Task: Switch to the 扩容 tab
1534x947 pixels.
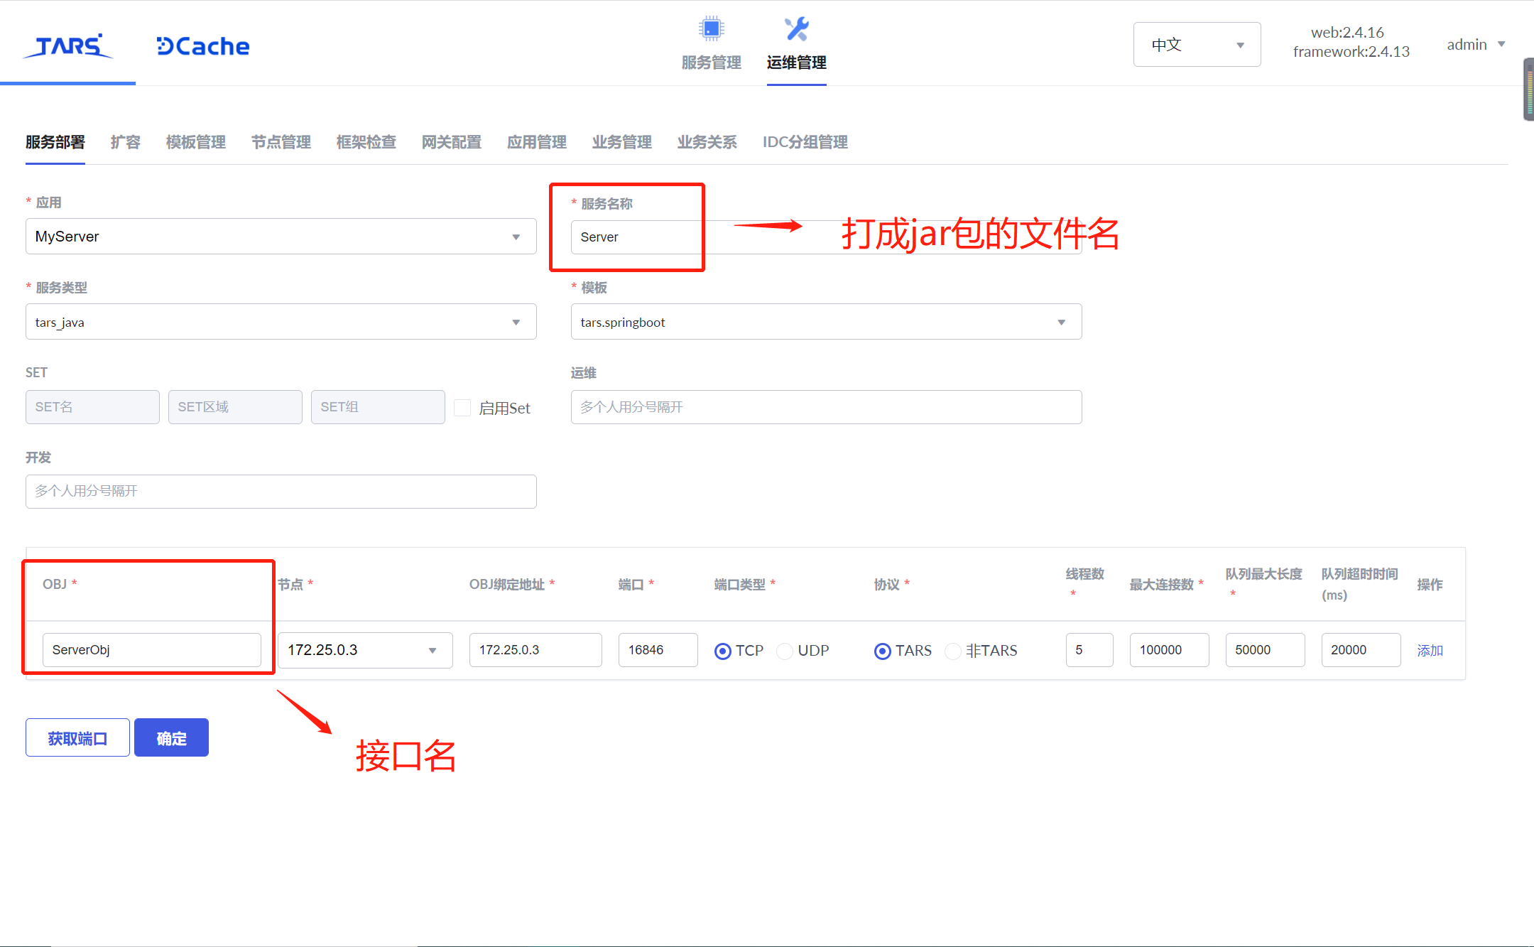Action: (125, 142)
